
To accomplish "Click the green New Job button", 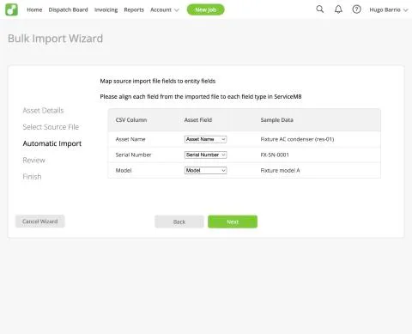I will [205, 9].
